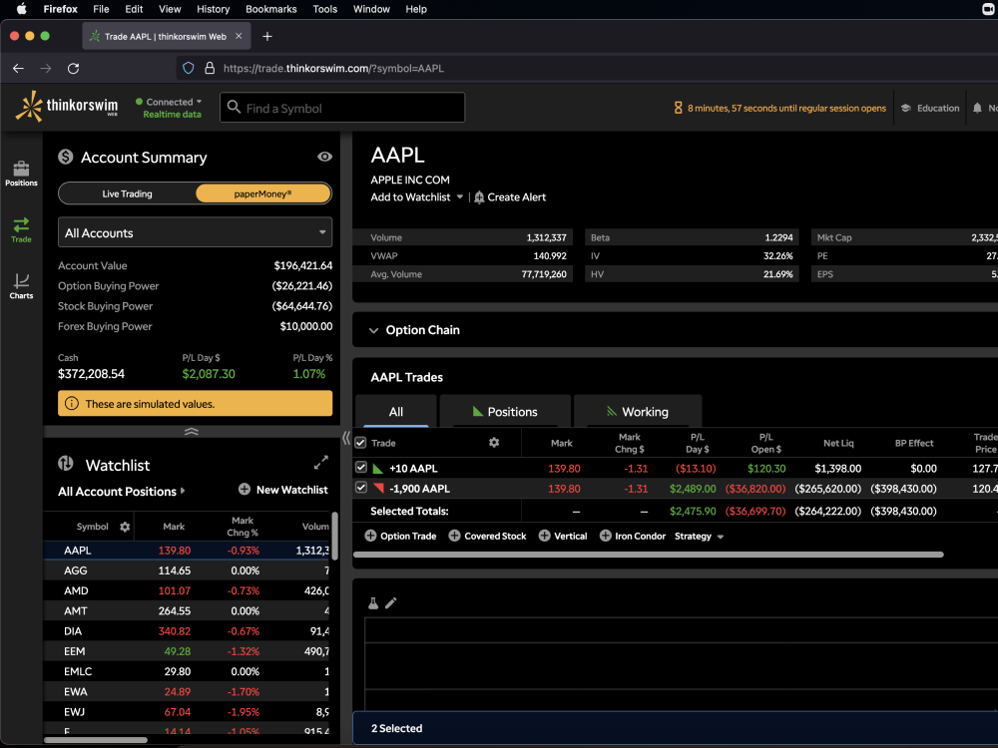Click the watchlist horizontal scrollbar
Image resolution: width=998 pixels, height=748 pixels.
point(96,740)
